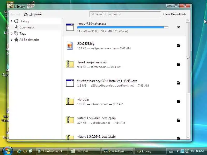Viewport: 207px width, 155px height.
Task: Click the 5Qo585E.jpg image file icon
Action: coord(70,46)
